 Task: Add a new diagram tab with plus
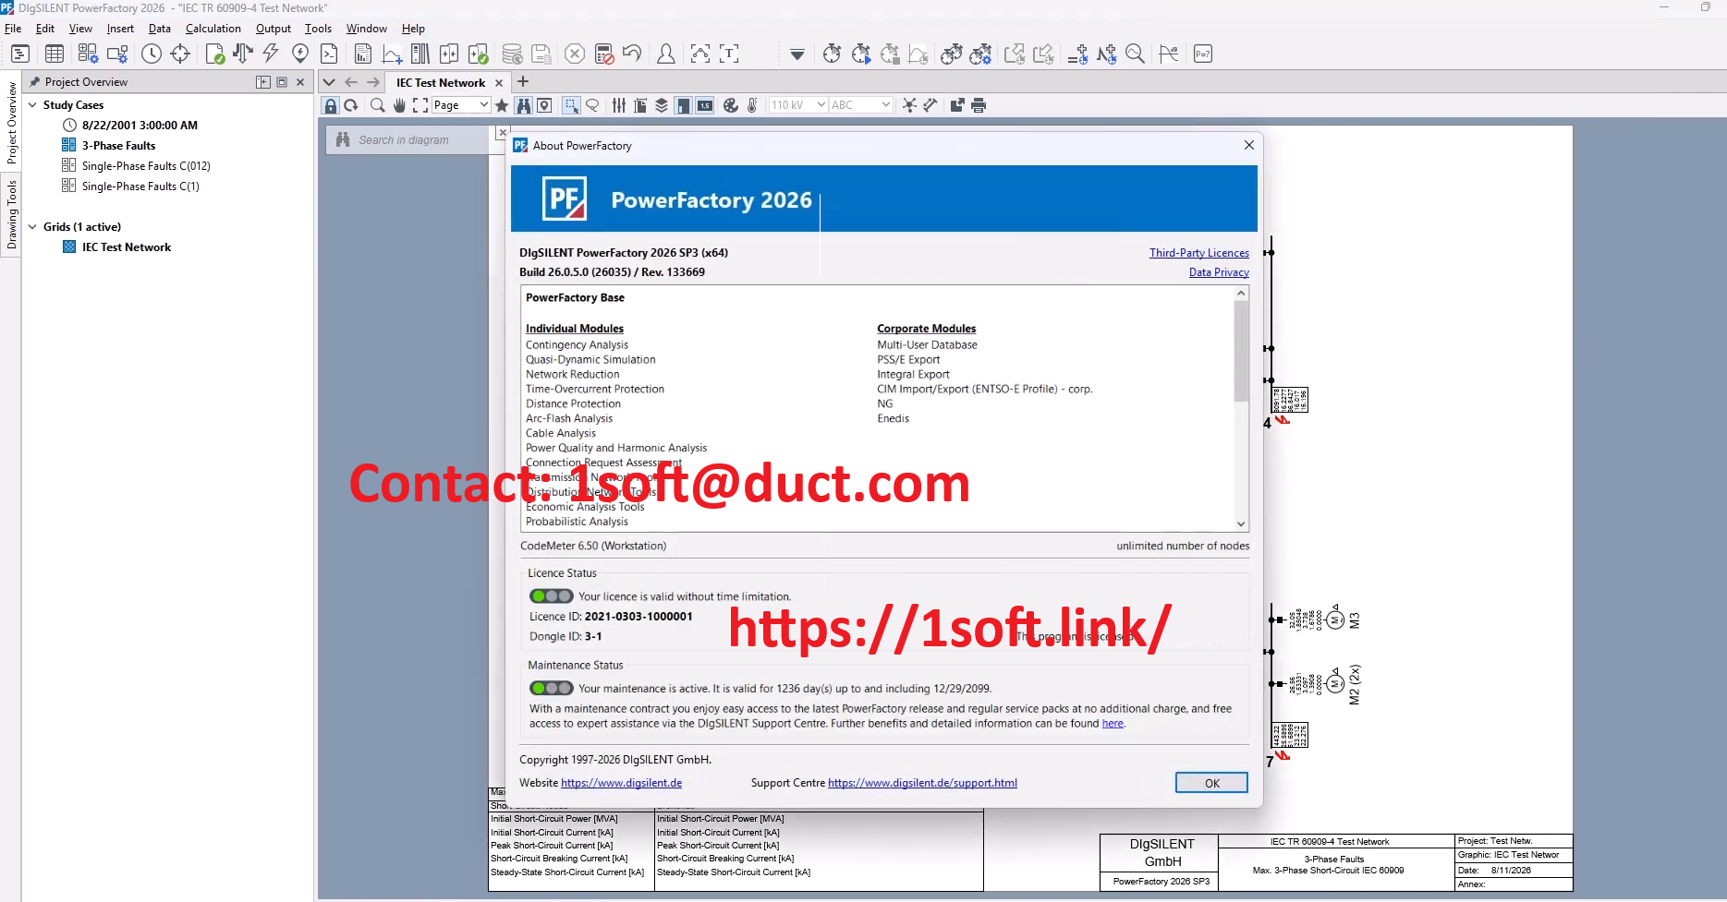click(523, 82)
